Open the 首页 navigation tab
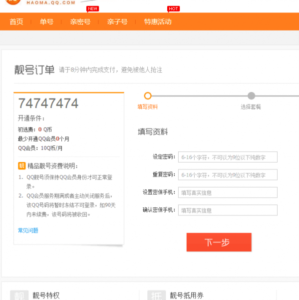 16,21
